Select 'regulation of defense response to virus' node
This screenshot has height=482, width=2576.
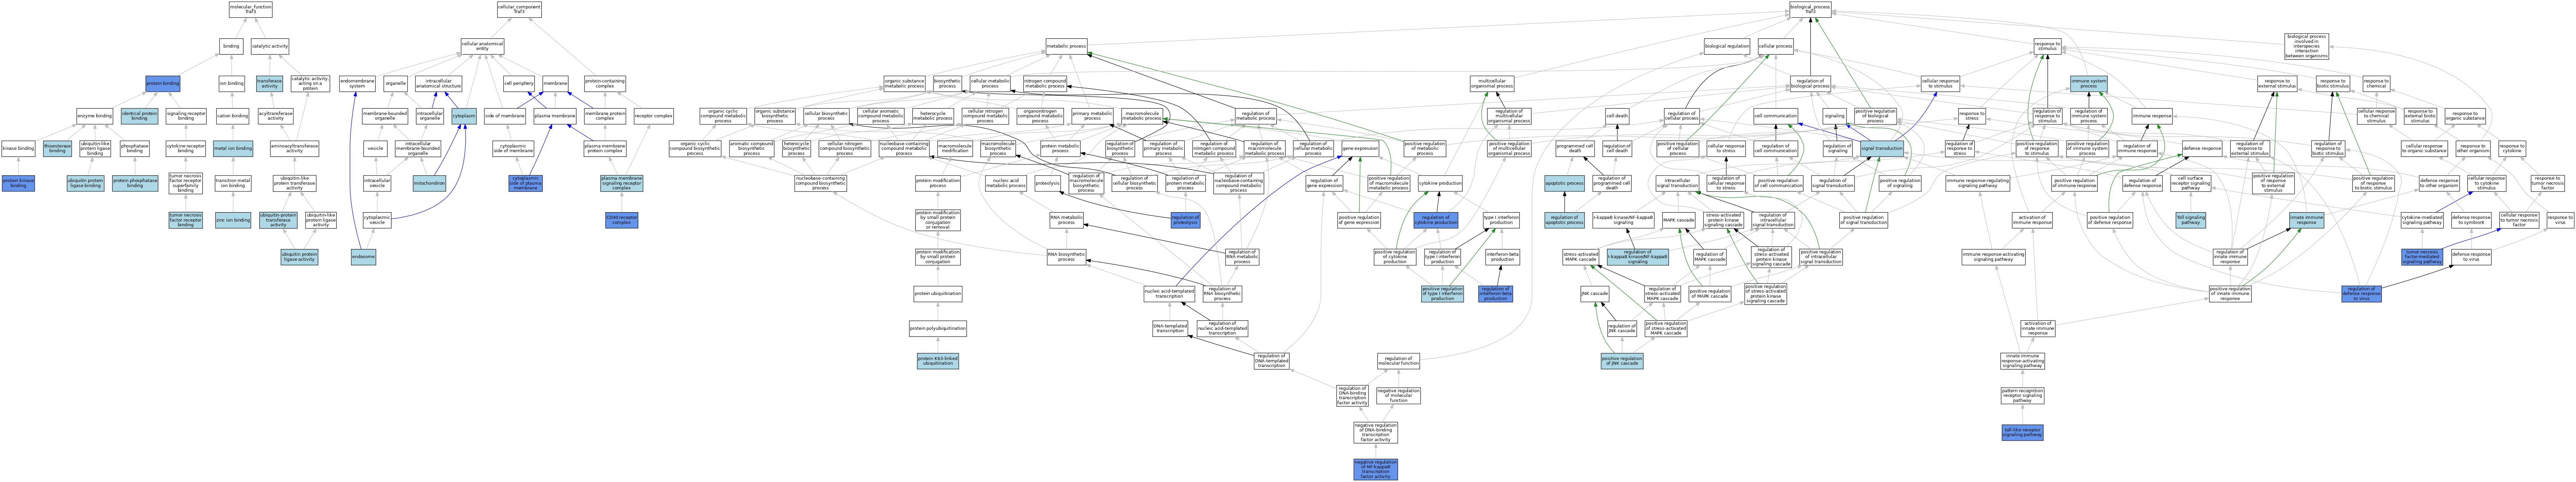[2361, 294]
